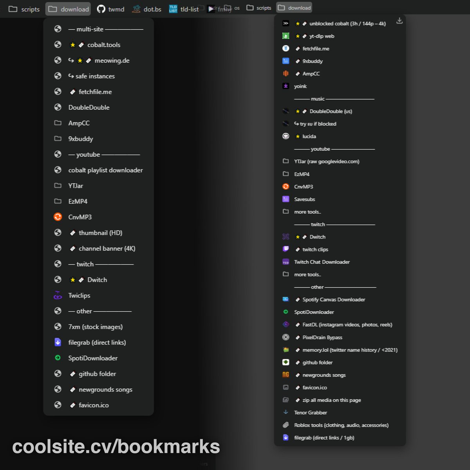Screen dimensions: 470x470
Task: Click the green icon beside github folder
Action: click(286, 362)
